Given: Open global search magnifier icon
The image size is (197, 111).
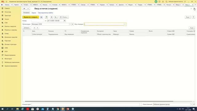Looking at the screenshot, I should click(x=167, y=2).
